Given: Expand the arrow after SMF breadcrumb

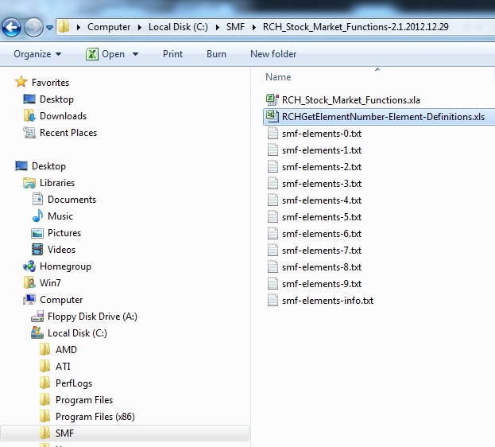Looking at the screenshot, I should 253,28.
